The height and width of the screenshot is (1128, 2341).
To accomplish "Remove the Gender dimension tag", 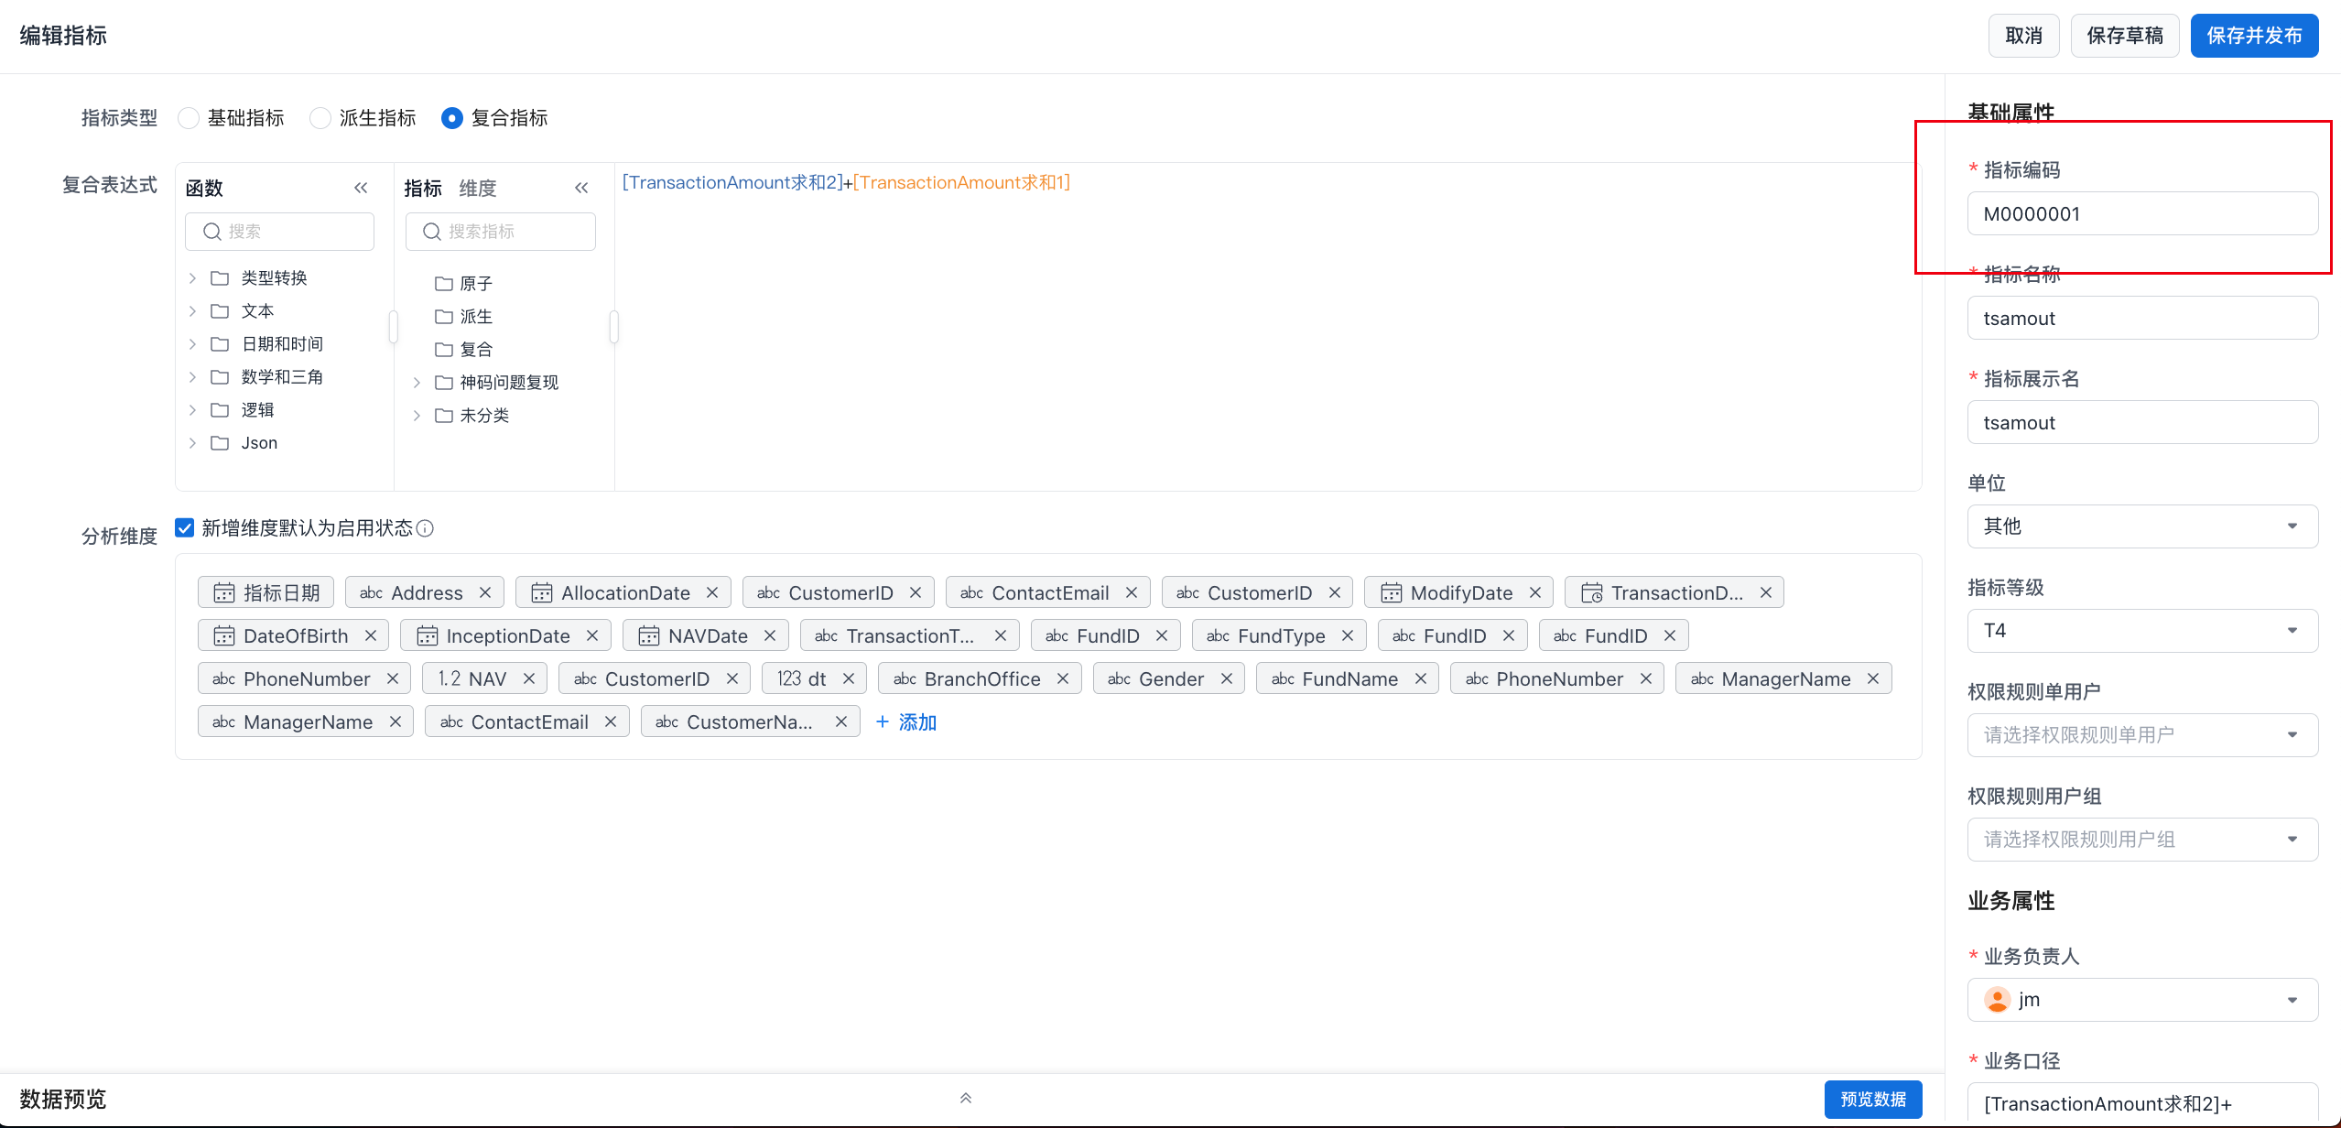I will [x=1227, y=678].
